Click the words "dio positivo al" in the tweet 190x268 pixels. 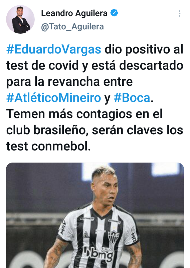144,49
